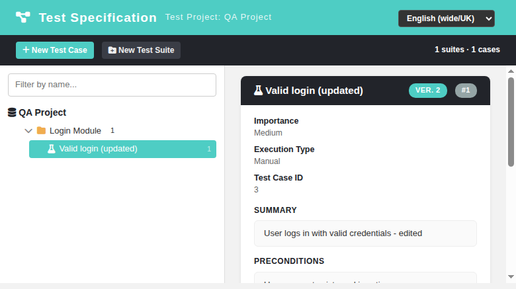The width and height of the screenshot is (516, 289).
Task: Click the vertical scrollbar thumb
Action: pyautogui.click(x=511, y=122)
